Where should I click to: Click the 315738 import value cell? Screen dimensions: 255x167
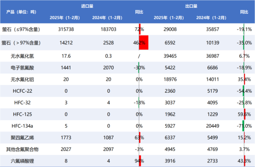coord(66,30)
